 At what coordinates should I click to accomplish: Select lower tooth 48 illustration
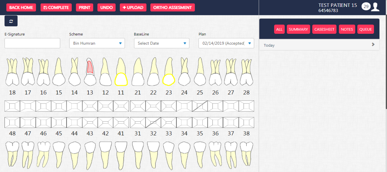tap(12, 153)
